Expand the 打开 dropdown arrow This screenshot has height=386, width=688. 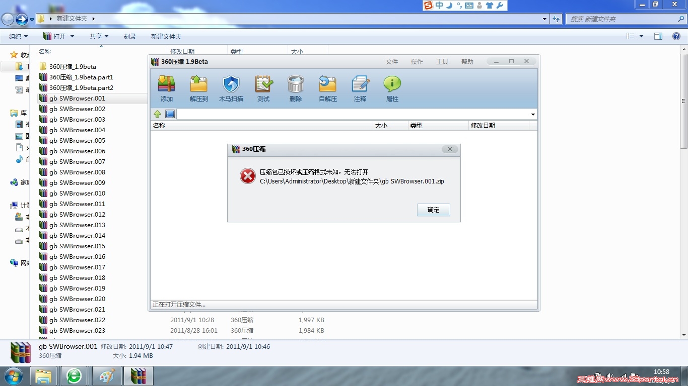73,37
